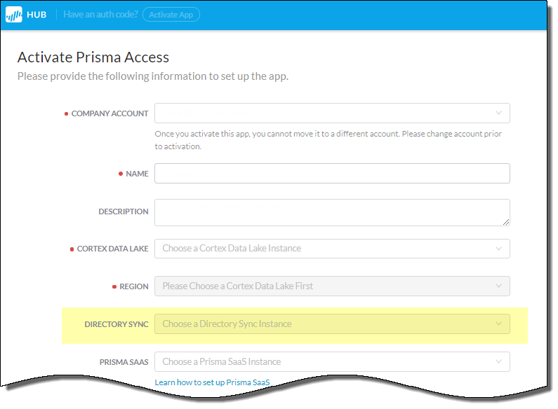Click the DIRECTORY SYNC label
558x409 pixels.
pyautogui.click(x=117, y=324)
